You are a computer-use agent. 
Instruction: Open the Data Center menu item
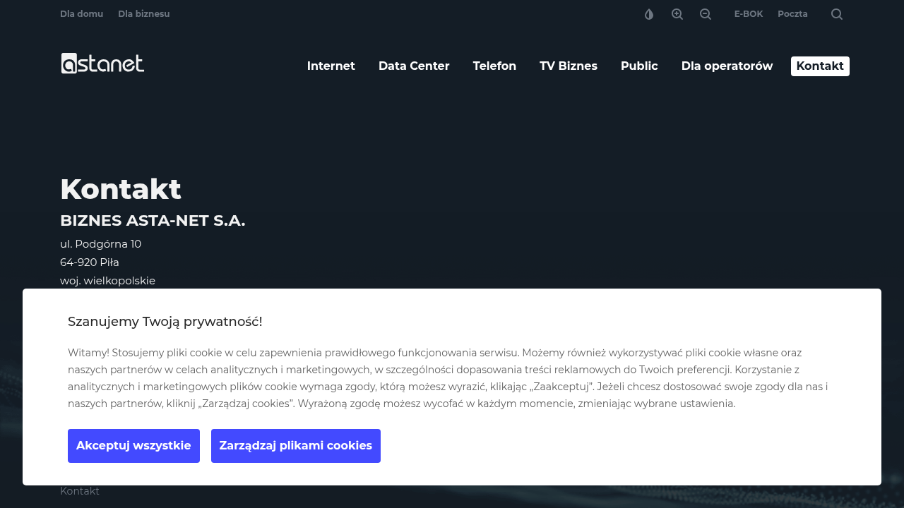coord(414,66)
